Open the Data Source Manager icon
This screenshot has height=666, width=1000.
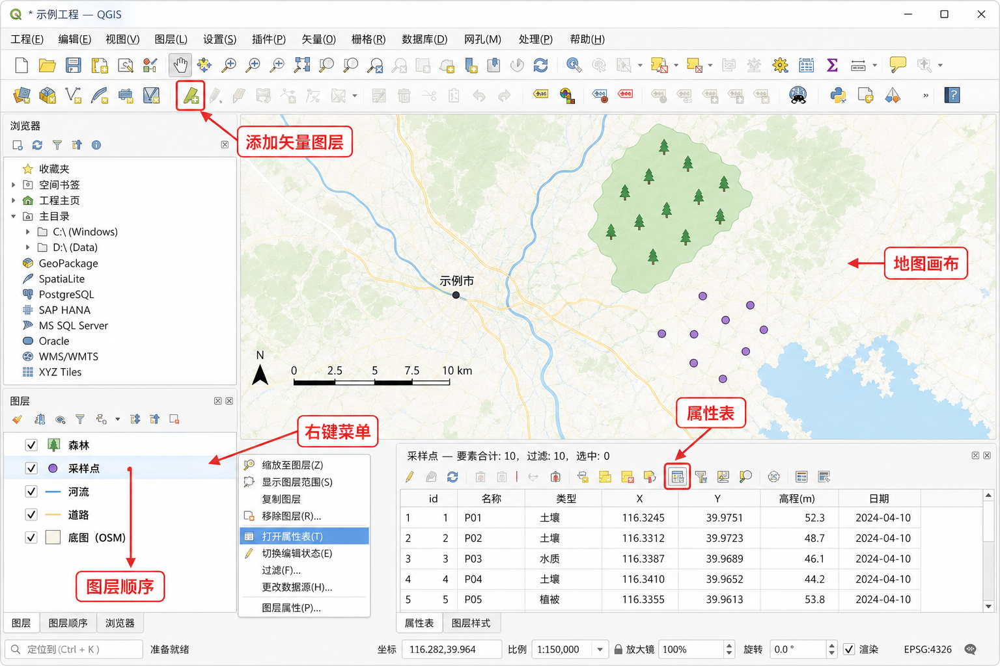21,96
